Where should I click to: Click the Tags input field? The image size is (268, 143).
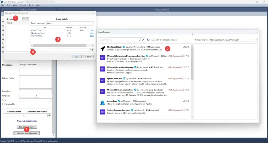(35, 100)
